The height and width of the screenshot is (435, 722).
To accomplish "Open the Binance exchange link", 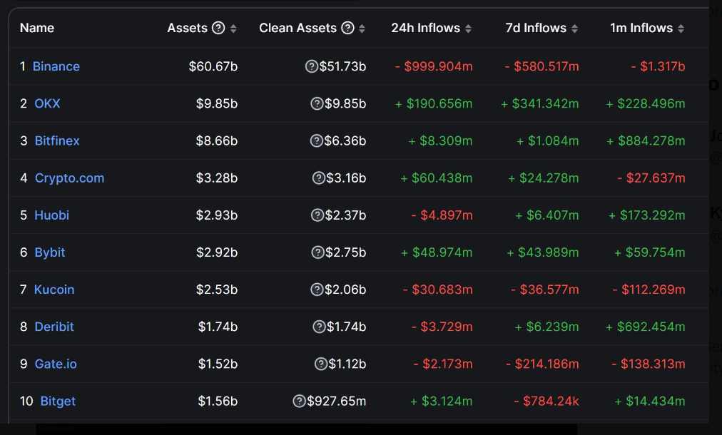I will point(56,66).
